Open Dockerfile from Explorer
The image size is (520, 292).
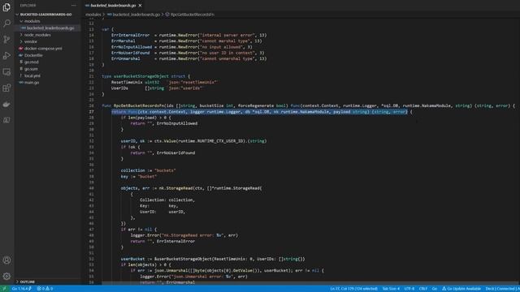tap(33, 55)
